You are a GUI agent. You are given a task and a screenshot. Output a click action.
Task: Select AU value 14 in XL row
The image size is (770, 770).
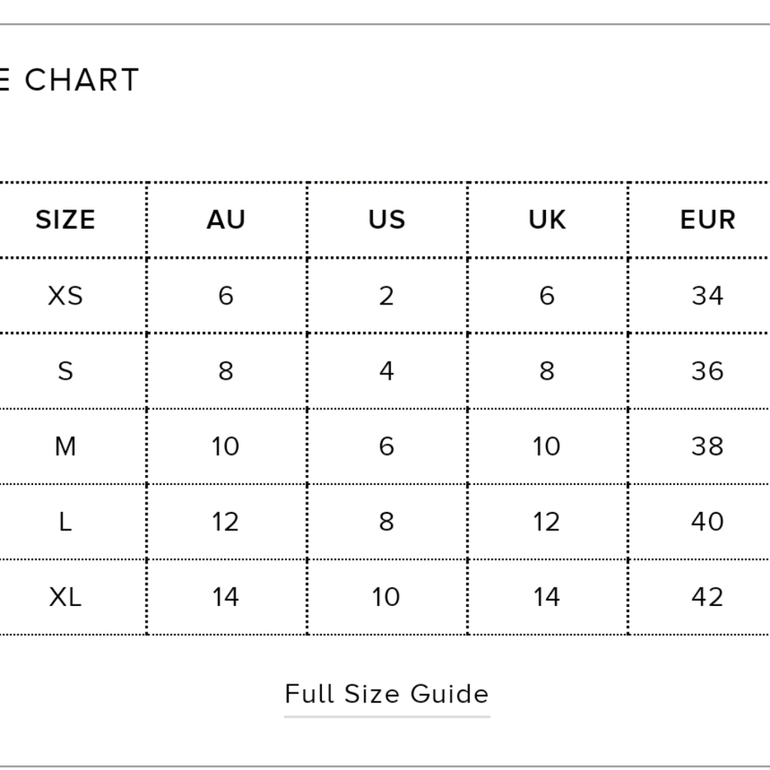coord(226,598)
